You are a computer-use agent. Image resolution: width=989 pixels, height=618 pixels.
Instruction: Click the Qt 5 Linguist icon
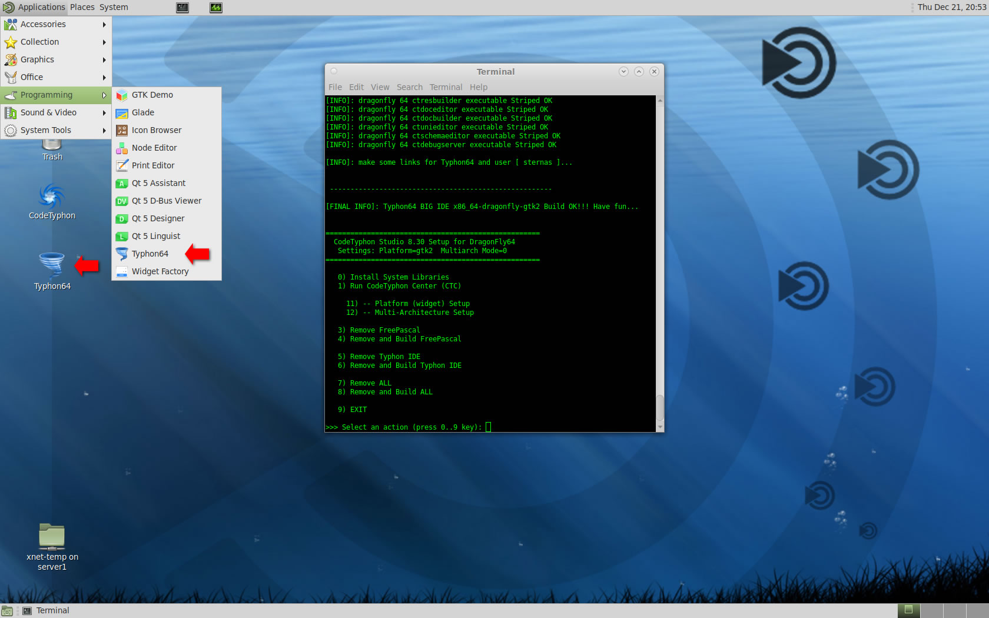point(122,237)
